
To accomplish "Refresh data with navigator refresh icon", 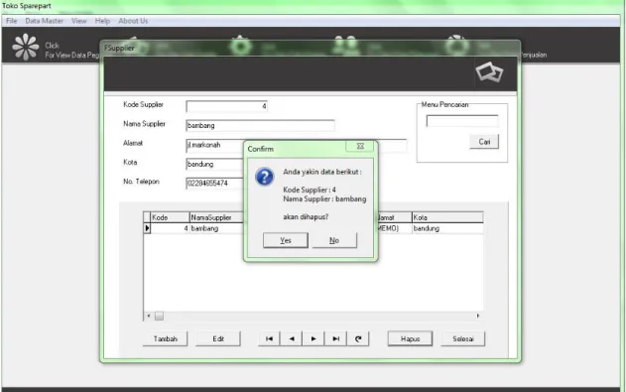I will 358,339.
